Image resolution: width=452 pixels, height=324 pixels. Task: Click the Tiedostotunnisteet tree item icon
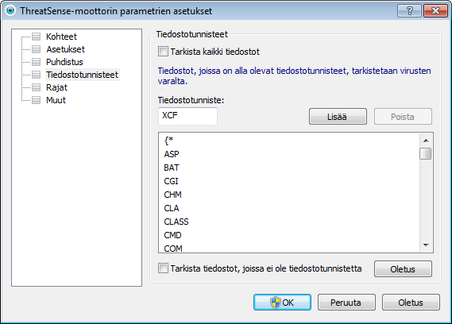36,75
